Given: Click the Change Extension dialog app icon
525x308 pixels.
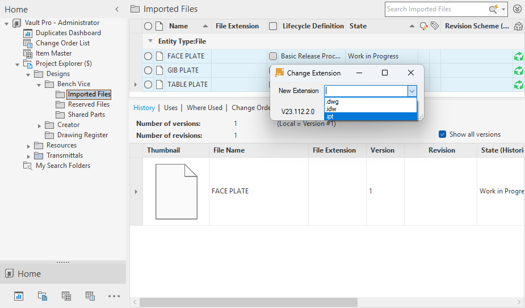Looking at the screenshot, I should click(279, 72).
